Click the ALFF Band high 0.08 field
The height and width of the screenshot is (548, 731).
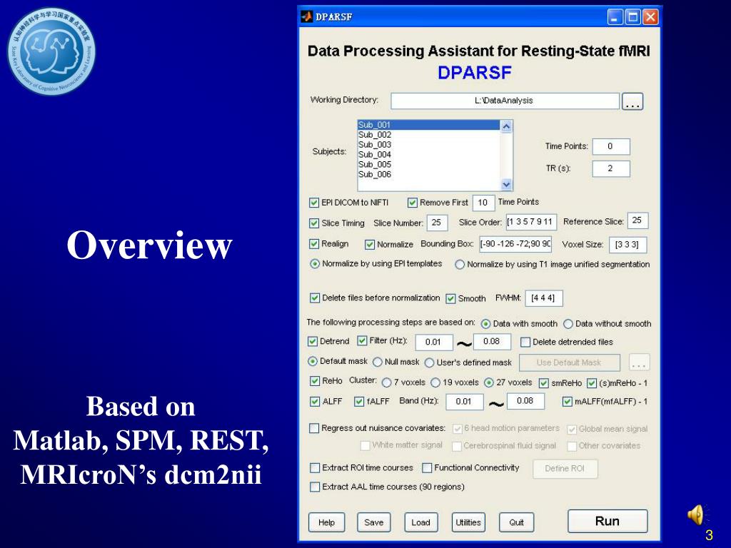(x=526, y=401)
